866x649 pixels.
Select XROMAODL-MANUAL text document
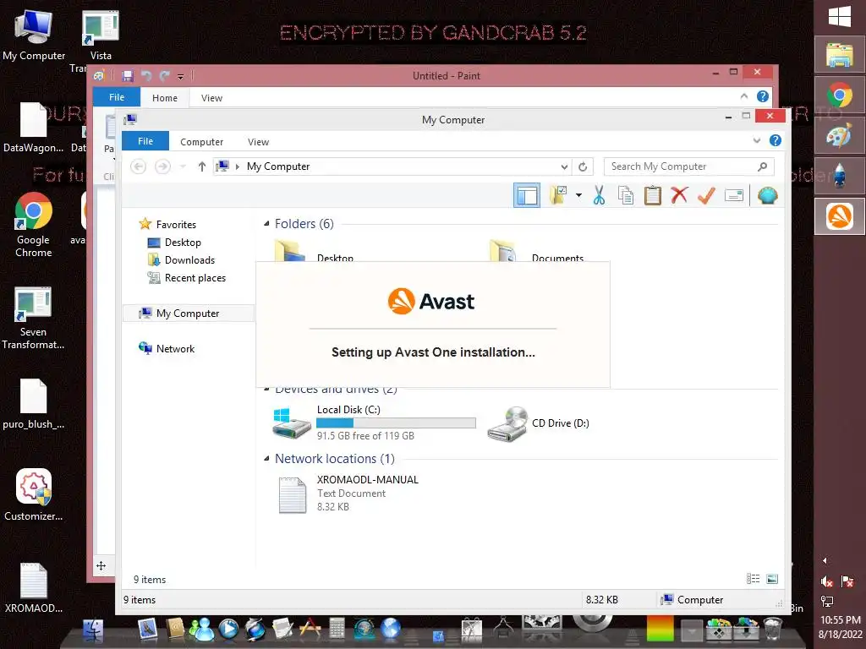[349, 494]
